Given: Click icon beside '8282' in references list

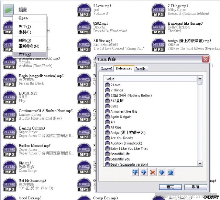Looking at the screenshot, I should 107,106.
